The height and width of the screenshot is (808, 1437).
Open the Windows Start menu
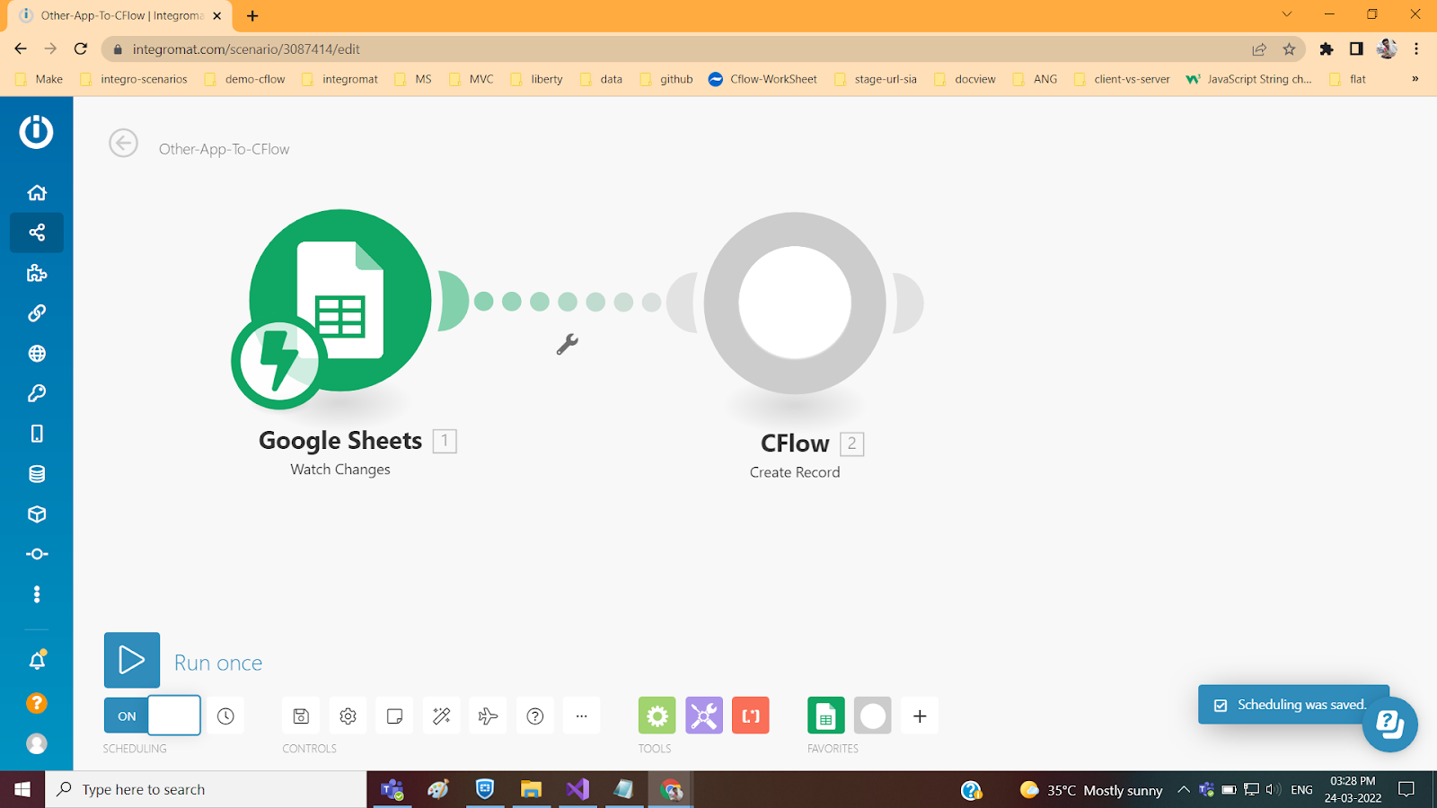[22, 789]
